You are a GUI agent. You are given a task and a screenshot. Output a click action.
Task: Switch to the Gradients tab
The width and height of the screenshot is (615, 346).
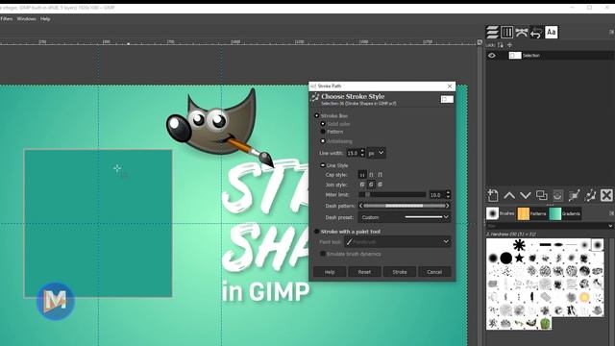[565, 213]
